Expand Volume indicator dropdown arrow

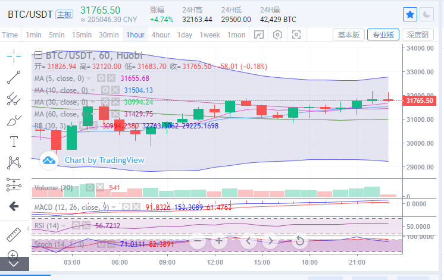pyautogui.click(x=77, y=187)
